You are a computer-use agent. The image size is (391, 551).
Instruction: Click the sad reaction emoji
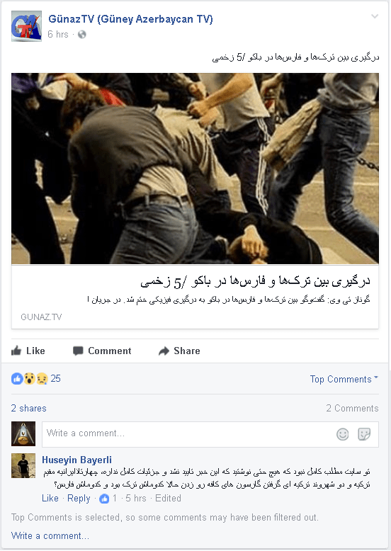pos(42,379)
